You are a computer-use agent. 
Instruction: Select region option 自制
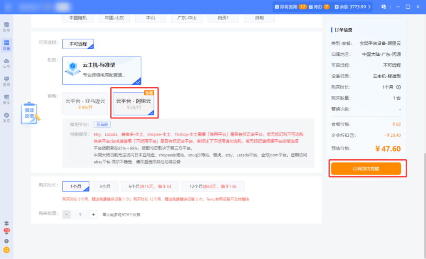pyautogui.click(x=259, y=18)
